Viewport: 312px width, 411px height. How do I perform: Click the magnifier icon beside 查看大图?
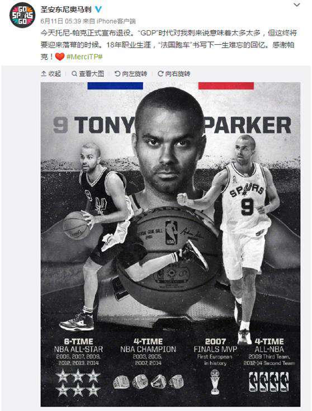[74, 74]
